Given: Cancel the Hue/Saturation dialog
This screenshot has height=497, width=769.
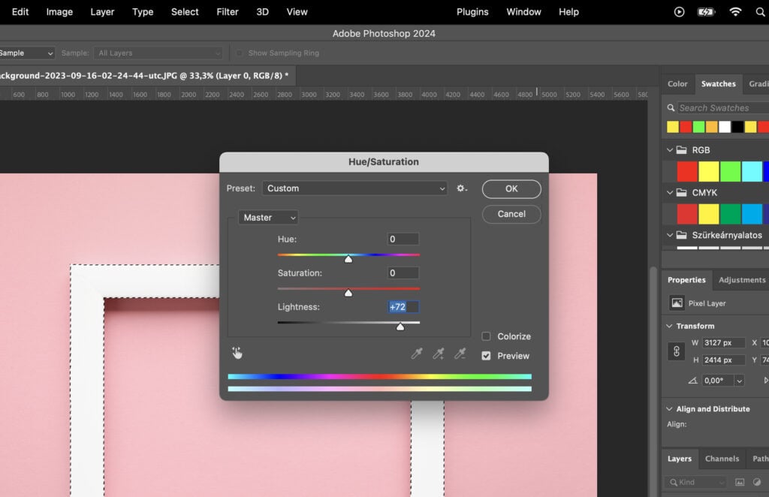Looking at the screenshot, I should coord(511,214).
